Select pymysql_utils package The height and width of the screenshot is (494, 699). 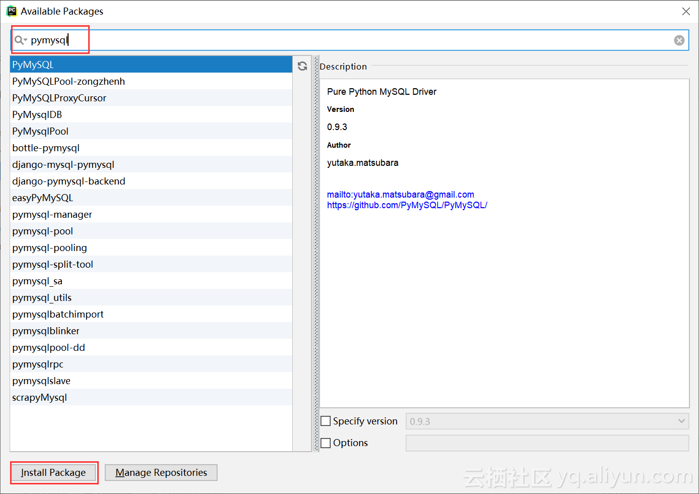[x=151, y=297]
